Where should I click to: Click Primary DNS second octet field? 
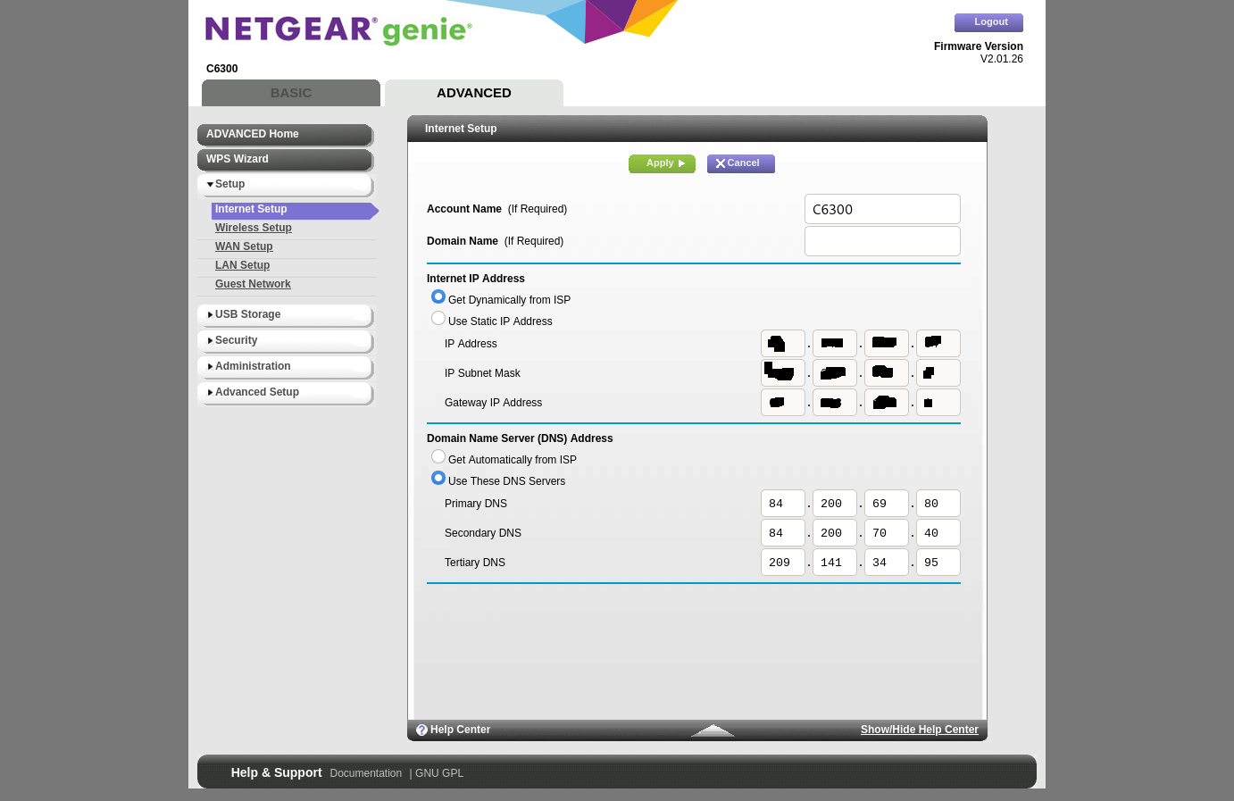click(835, 504)
